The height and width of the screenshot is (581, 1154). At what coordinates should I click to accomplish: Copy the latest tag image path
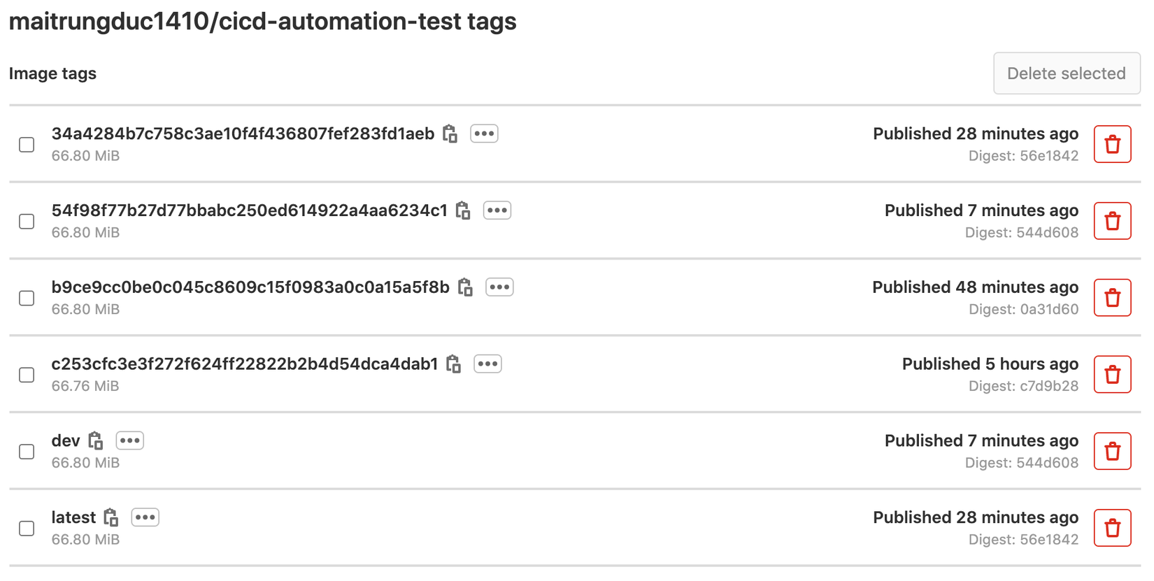pos(111,517)
